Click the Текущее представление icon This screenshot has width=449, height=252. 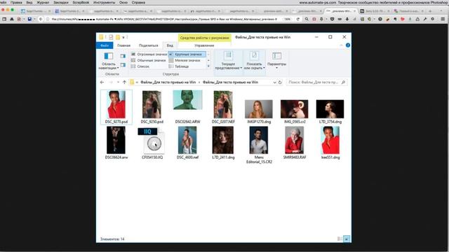pyautogui.click(x=228, y=56)
